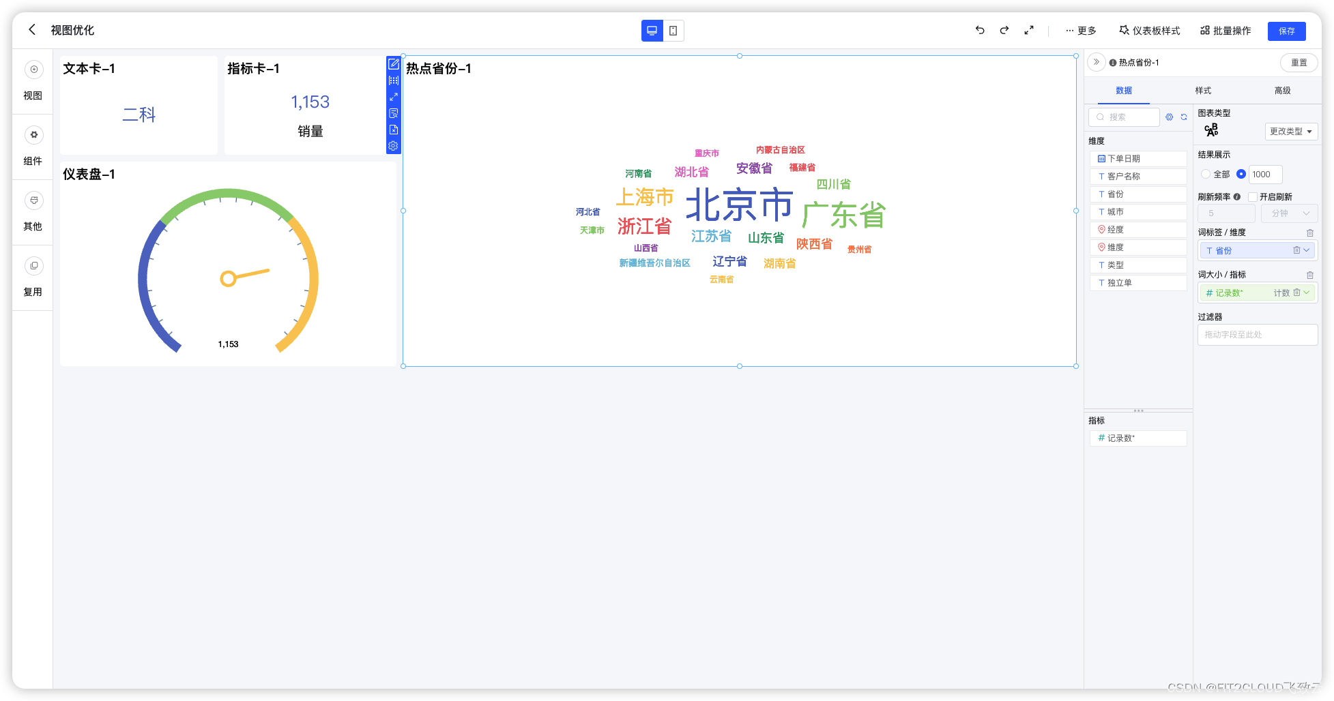Open the 更多 menu in the top bar

pos(1081,30)
